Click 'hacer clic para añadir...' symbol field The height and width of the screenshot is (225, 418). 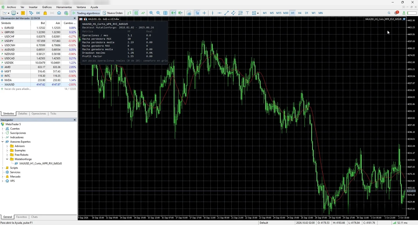tap(17, 89)
